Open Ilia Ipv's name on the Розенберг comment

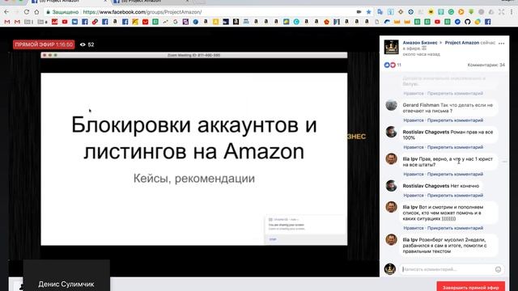pyautogui.click(x=410, y=240)
